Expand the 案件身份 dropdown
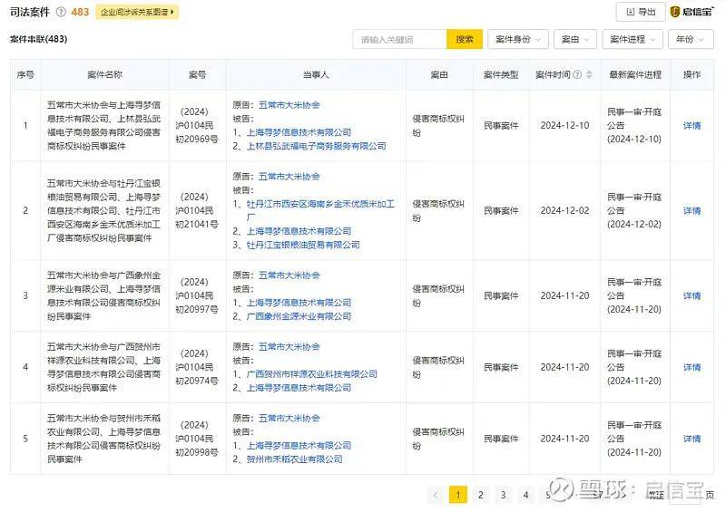This screenshot has height=512, width=726. point(519,40)
